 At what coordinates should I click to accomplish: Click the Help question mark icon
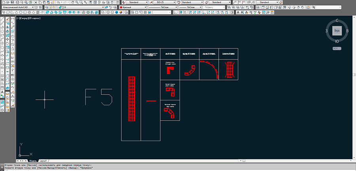[117, 2]
